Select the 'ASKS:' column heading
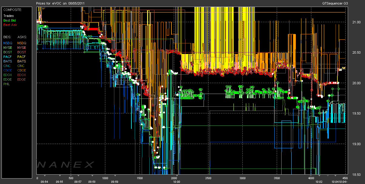This screenshot has height=184, width=365. [22, 37]
